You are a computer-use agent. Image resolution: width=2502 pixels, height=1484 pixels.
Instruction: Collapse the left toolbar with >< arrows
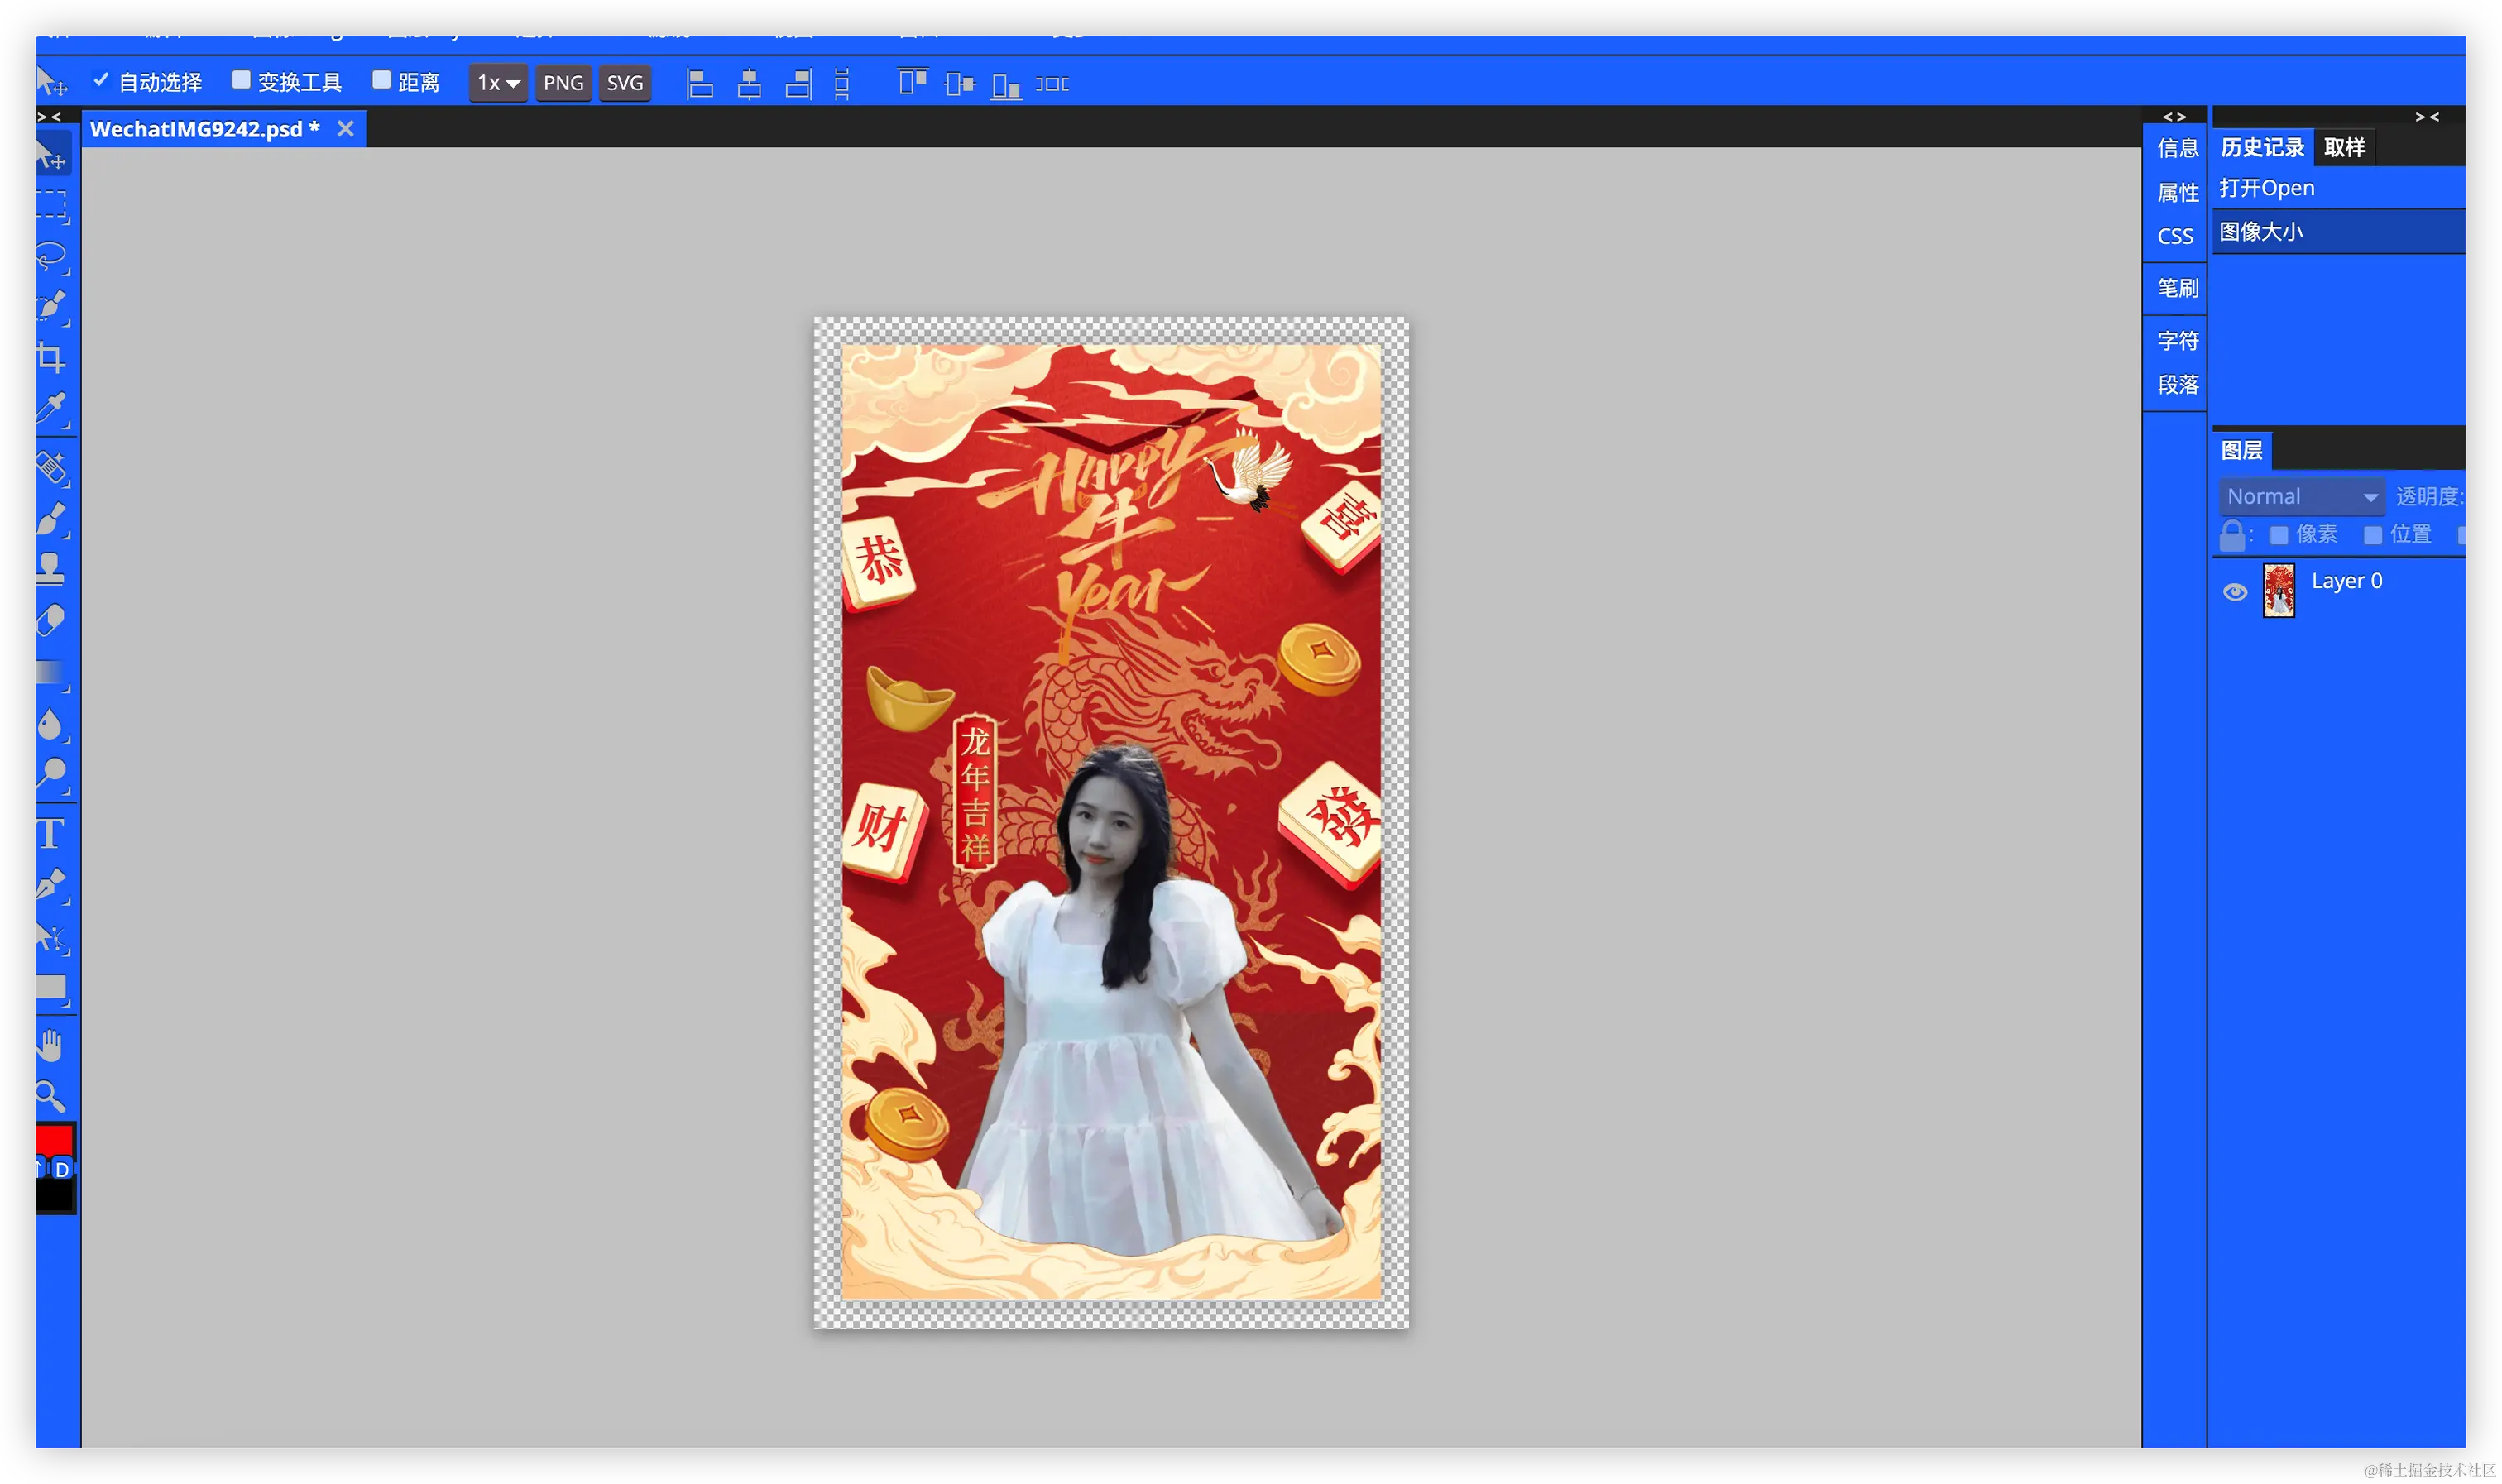[x=49, y=117]
